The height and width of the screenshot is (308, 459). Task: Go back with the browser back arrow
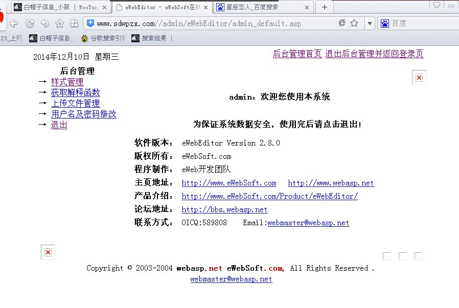click(x=14, y=23)
